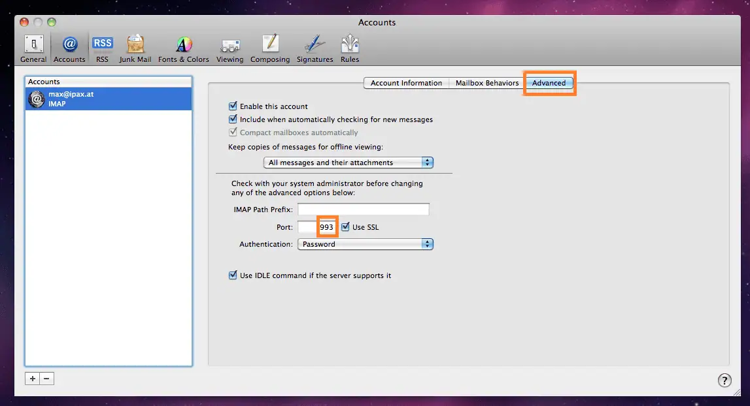Open Composing preferences pane
The height and width of the screenshot is (406, 750).
[x=270, y=49]
